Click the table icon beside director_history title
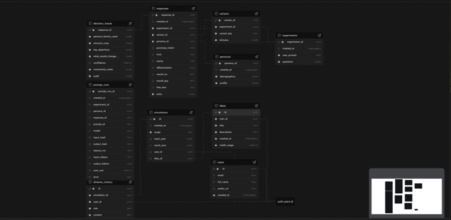Image resolution: width=451 pixels, height=220 pixels. 90,182
